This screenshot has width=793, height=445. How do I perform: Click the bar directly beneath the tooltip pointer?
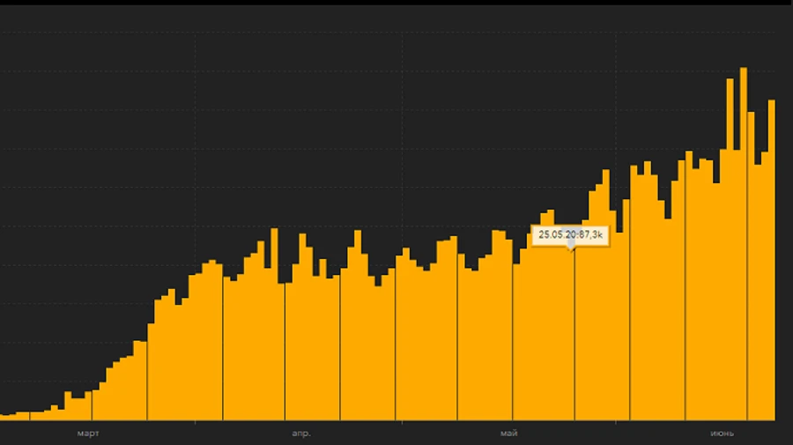click(570, 335)
